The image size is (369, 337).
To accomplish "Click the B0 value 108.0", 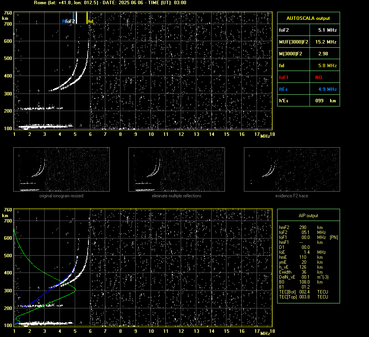I will point(305,282).
